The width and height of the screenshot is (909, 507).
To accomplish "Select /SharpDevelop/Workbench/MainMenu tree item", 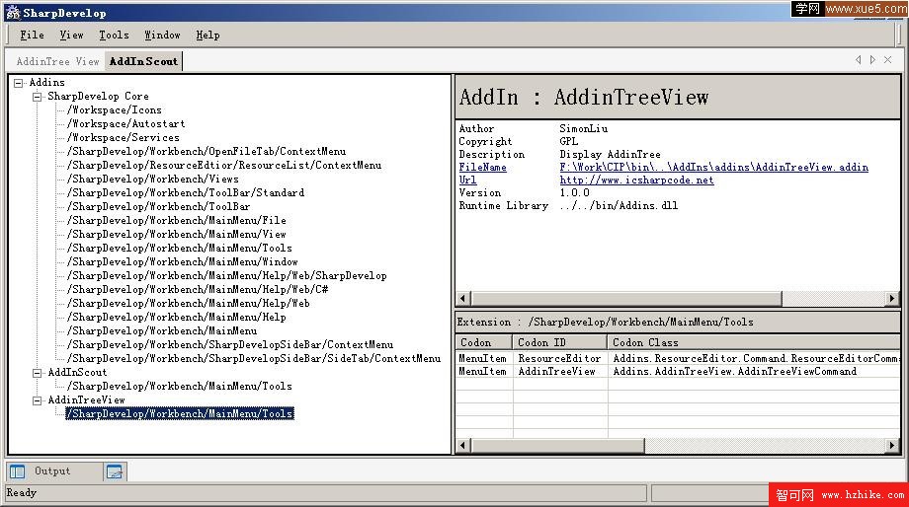I will click(x=162, y=331).
